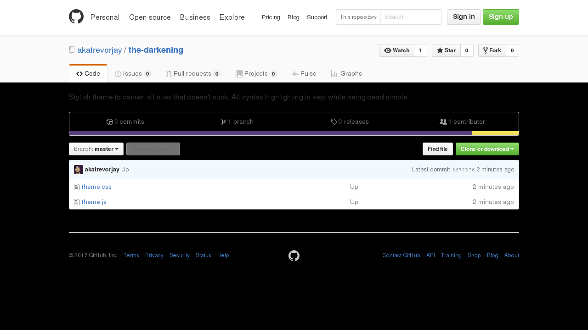The width and height of the screenshot is (588, 330).
Task: Click akatrevorjay avatar in commit row
Action: coord(79,170)
